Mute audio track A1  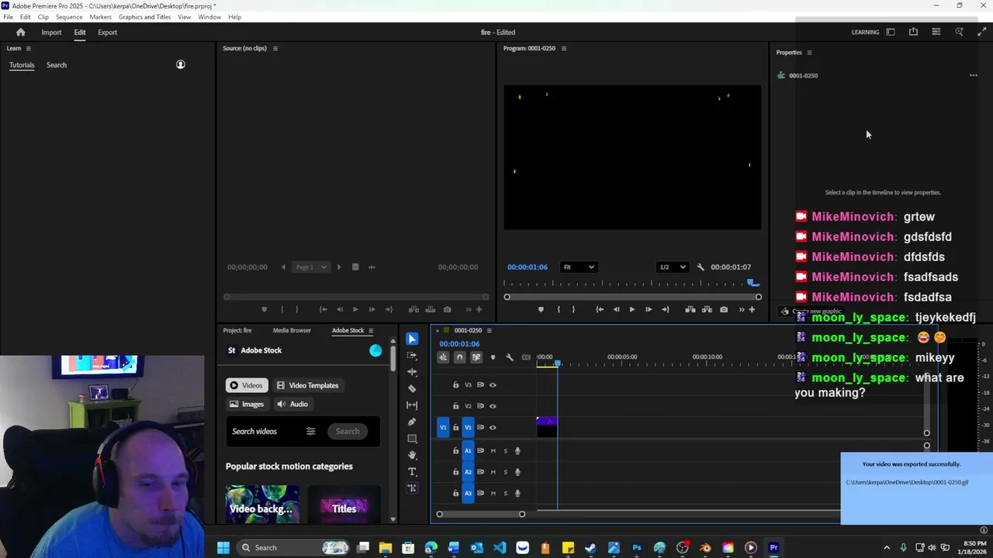(x=493, y=450)
